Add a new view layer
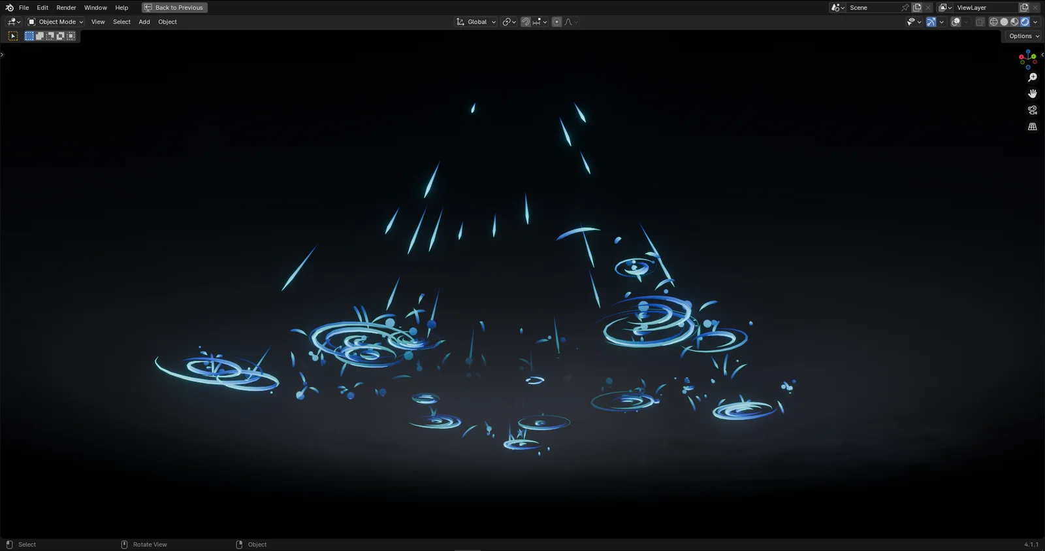Image resolution: width=1045 pixels, height=551 pixels. pos(1024,8)
